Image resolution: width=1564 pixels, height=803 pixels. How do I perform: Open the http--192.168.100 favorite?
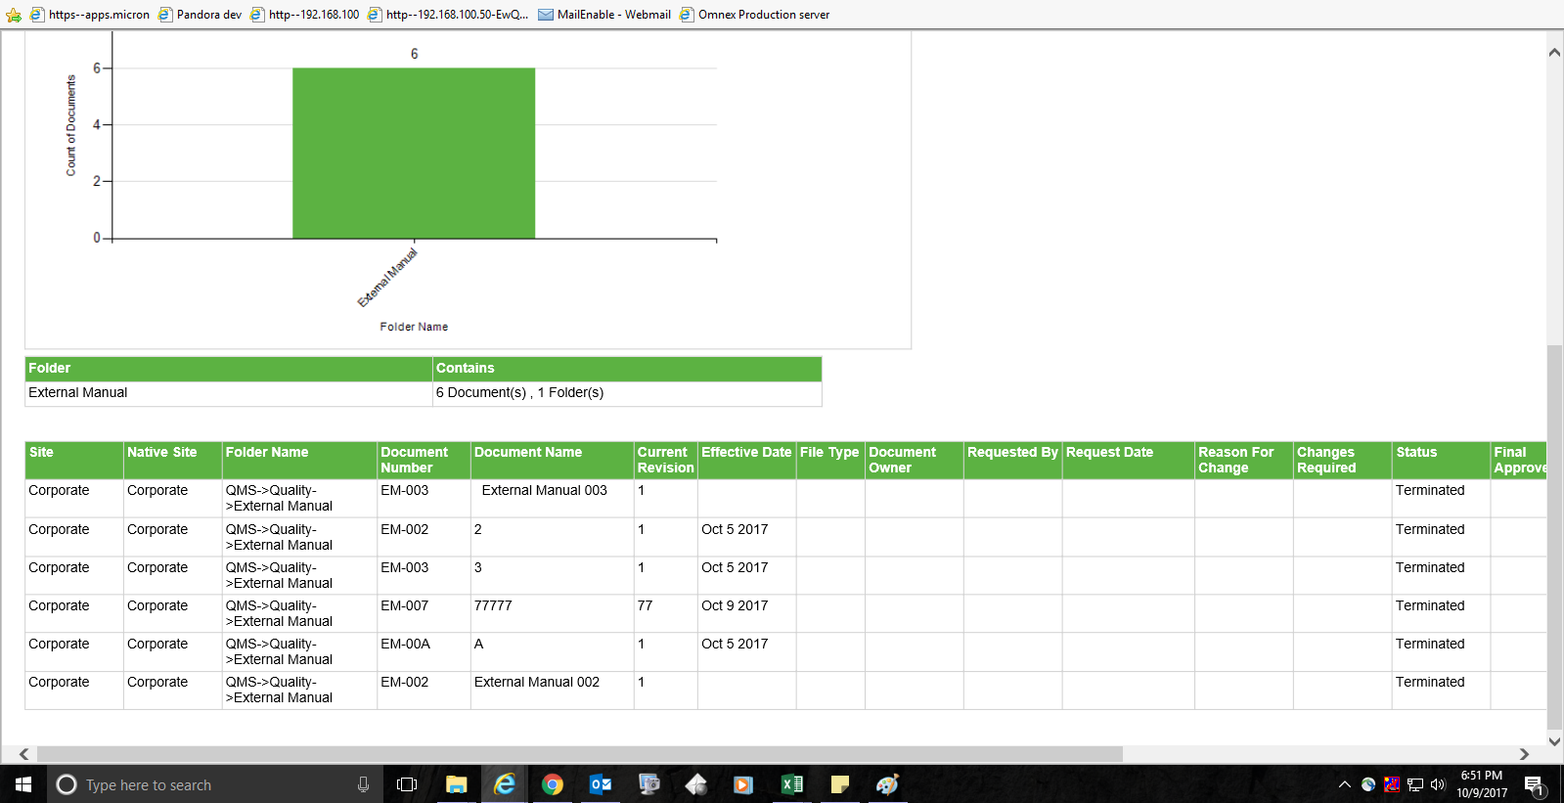click(305, 15)
